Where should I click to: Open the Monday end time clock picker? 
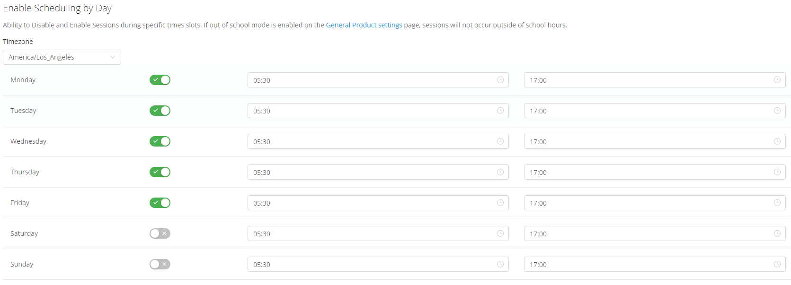777,80
